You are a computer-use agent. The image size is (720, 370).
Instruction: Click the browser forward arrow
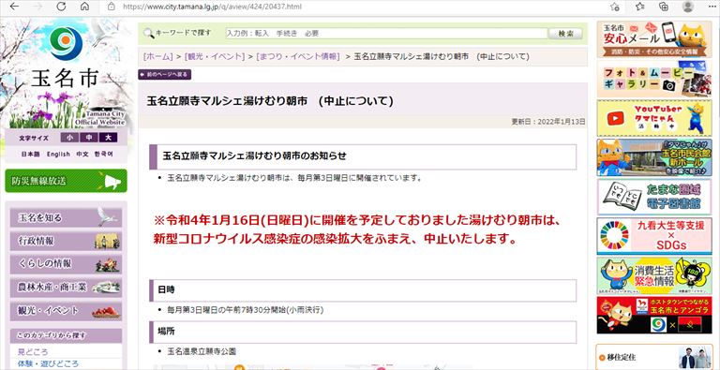pos(38,7)
